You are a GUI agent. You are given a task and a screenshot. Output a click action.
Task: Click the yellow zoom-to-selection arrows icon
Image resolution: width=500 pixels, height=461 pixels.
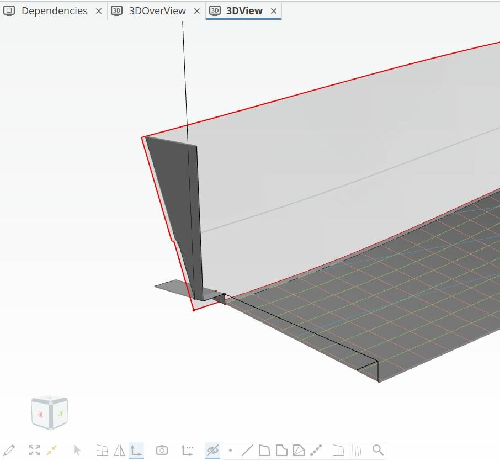[x=51, y=450]
